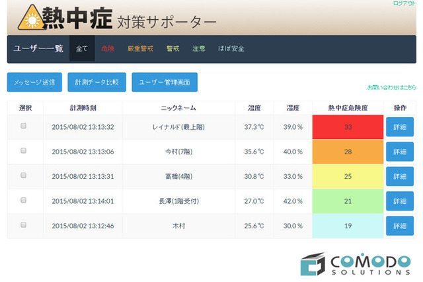Image resolution: width=423 pixels, height=282 pixels.
Task: Click the sun warning triangle logo icon
Action: tap(31, 18)
